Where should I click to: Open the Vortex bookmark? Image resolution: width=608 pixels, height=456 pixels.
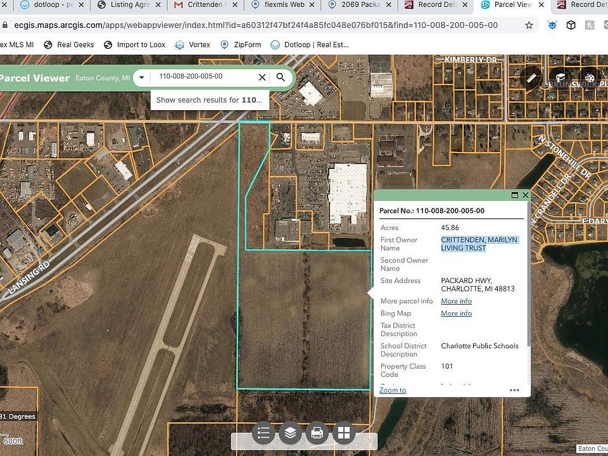193,44
